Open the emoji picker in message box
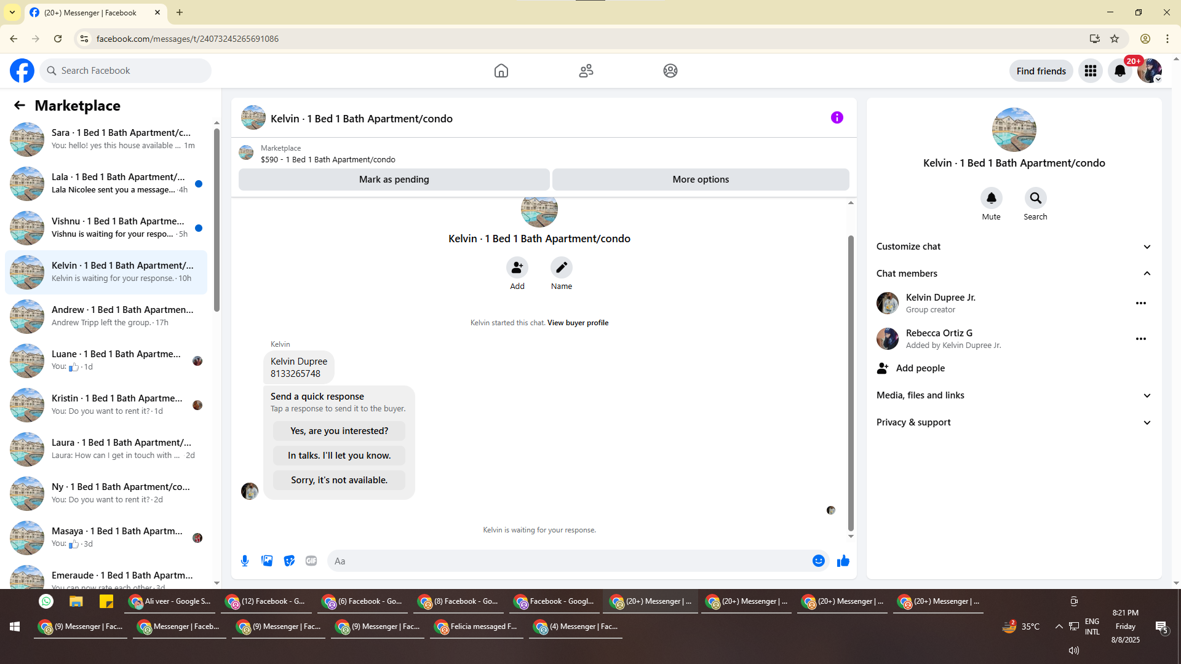This screenshot has height=664, width=1181. pos(818,561)
